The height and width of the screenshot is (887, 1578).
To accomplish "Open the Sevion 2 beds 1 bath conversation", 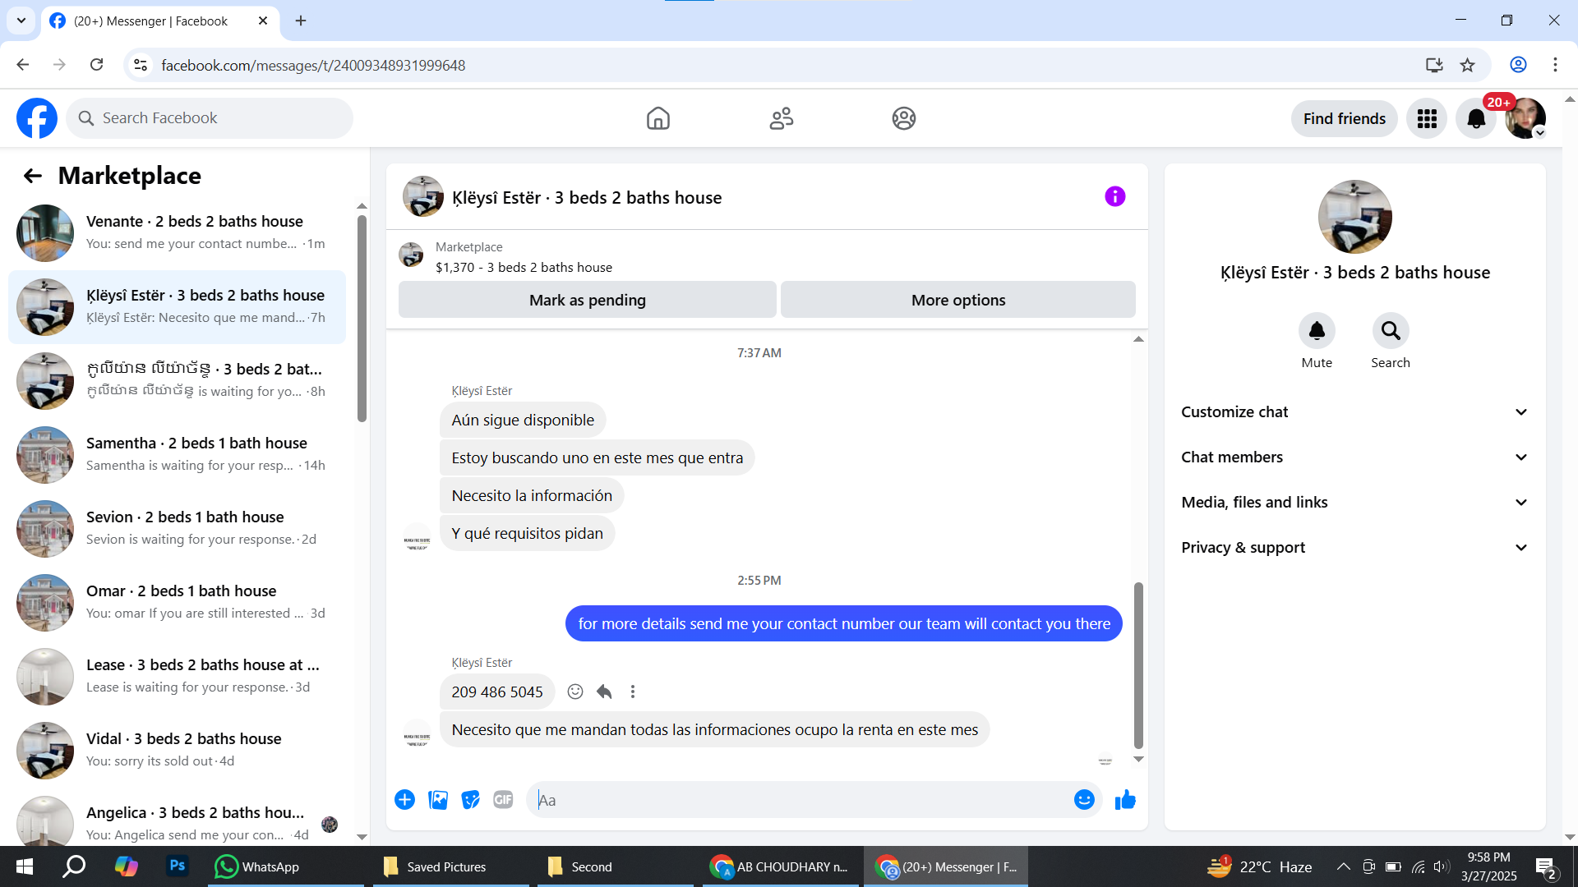I will [177, 529].
